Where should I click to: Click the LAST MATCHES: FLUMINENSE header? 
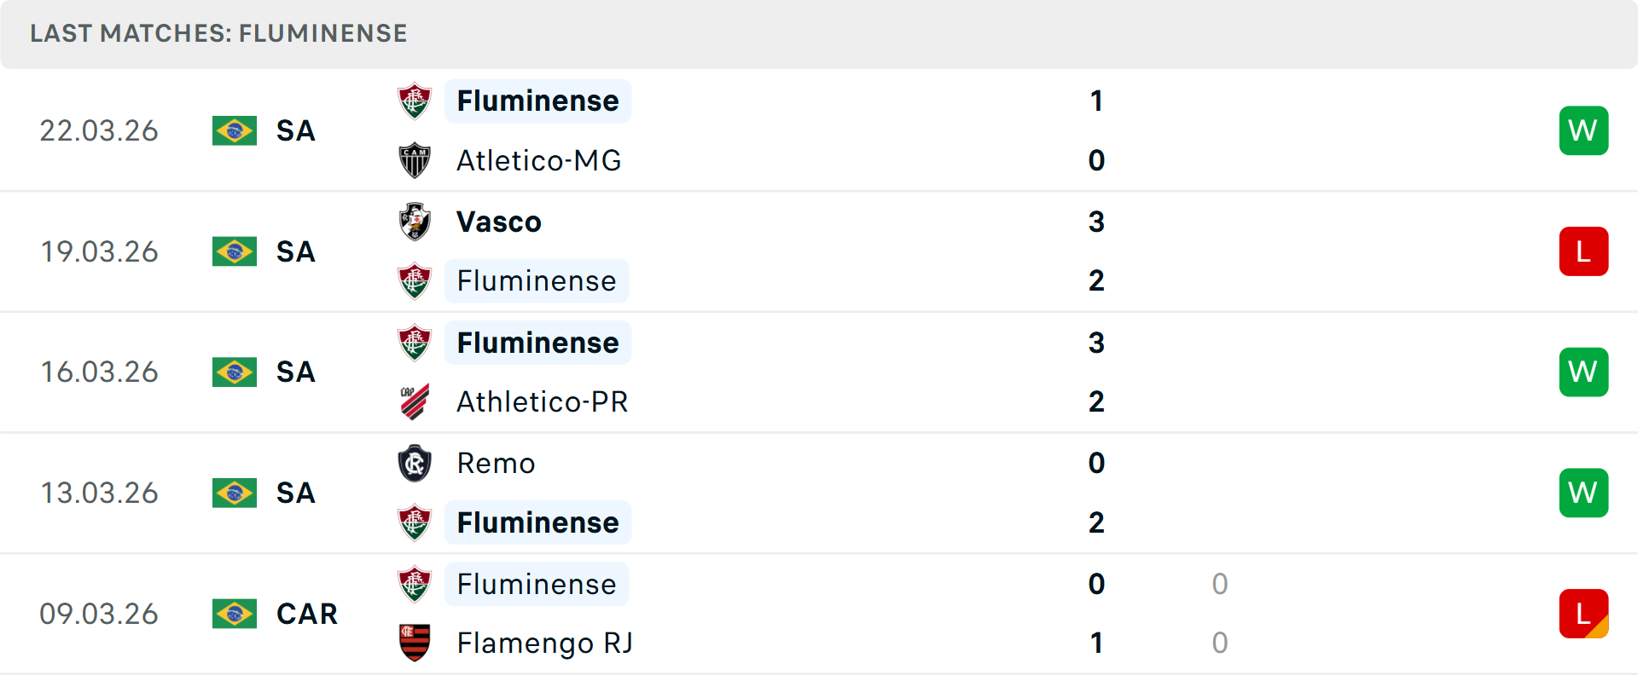(x=218, y=33)
